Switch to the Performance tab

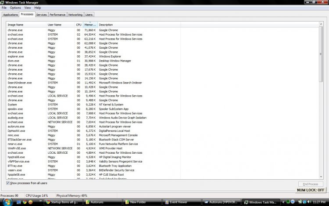[57, 14]
